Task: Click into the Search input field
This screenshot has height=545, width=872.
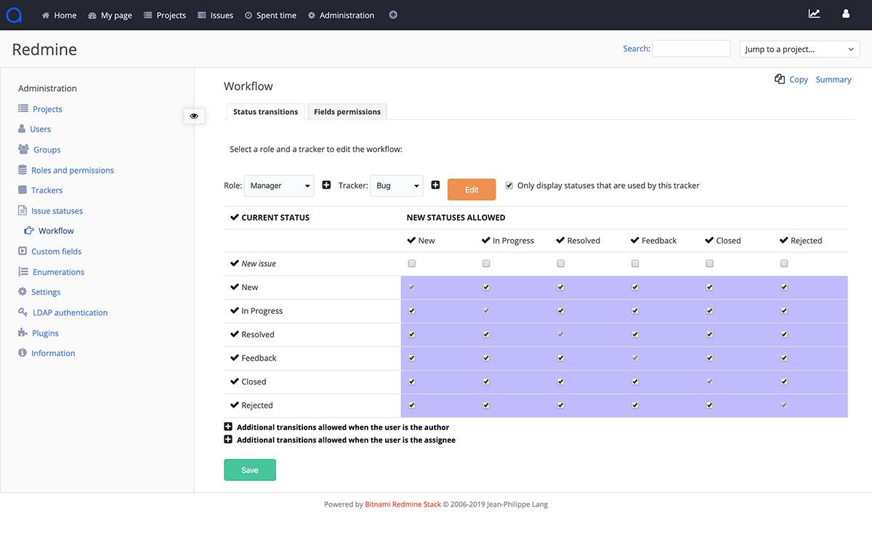Action: coord(691,49)
